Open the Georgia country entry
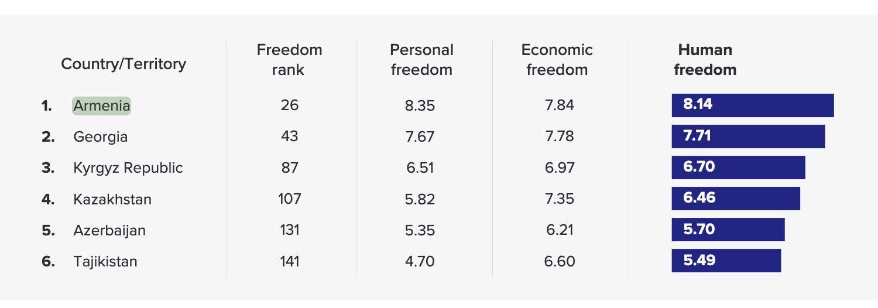This screenshot has height=308, width=878. [x=100, y=137]
